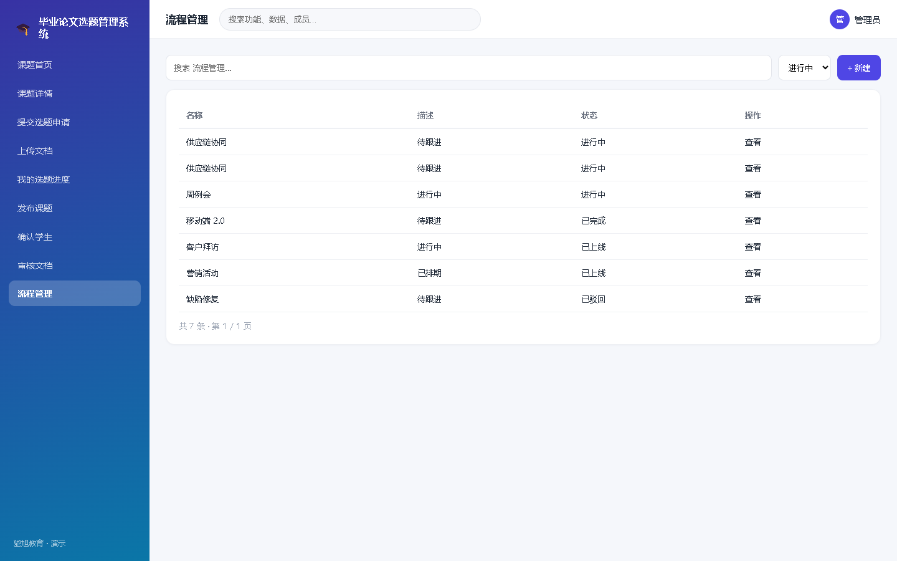897x561 pixels.
Task: Focus the 搜索 流程管理 search field
Action: pyautogui.click(x=468, y=68)
